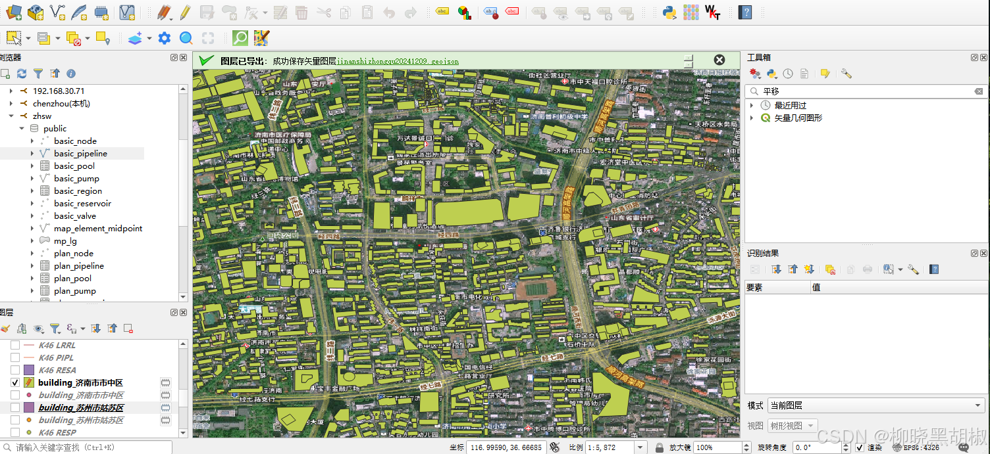The image size is (990, 454).
Task: Open layer diagram options pie-chart icon
Action: click(x=465, y=12)
